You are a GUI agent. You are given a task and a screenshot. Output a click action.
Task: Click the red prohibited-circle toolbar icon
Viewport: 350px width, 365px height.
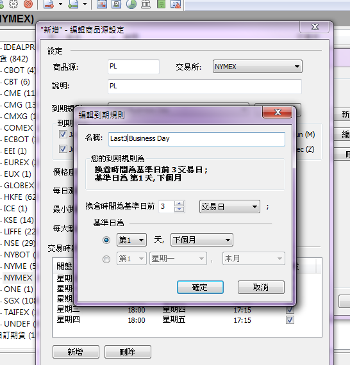[x=28, y=4]
